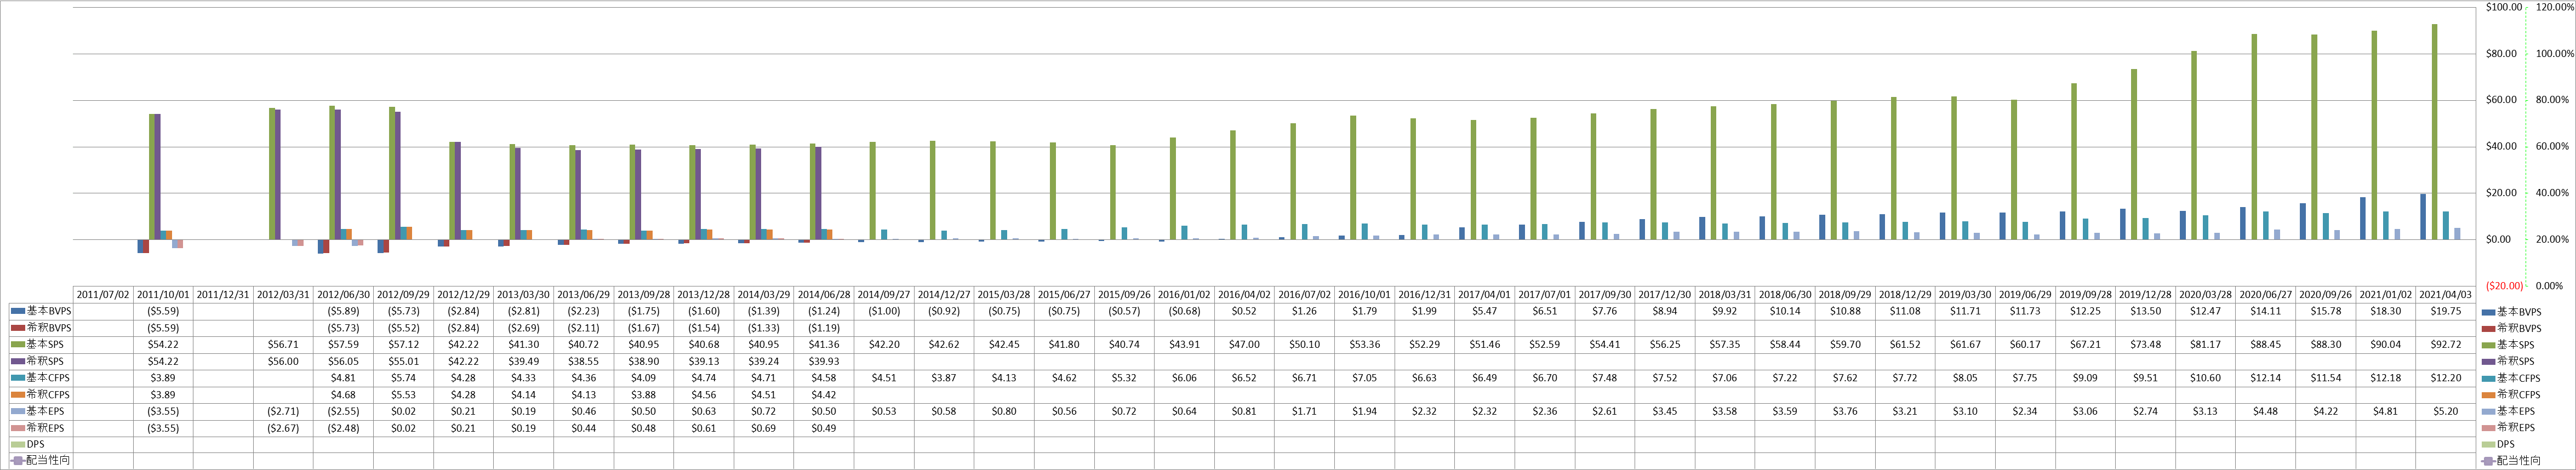Click the 基本EPS row header in the data table
The width and height of the screenshot is (2576, 470).
click(41, 411)
